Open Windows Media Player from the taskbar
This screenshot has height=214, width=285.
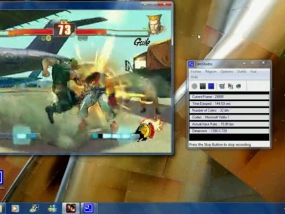tap(15, 208)
